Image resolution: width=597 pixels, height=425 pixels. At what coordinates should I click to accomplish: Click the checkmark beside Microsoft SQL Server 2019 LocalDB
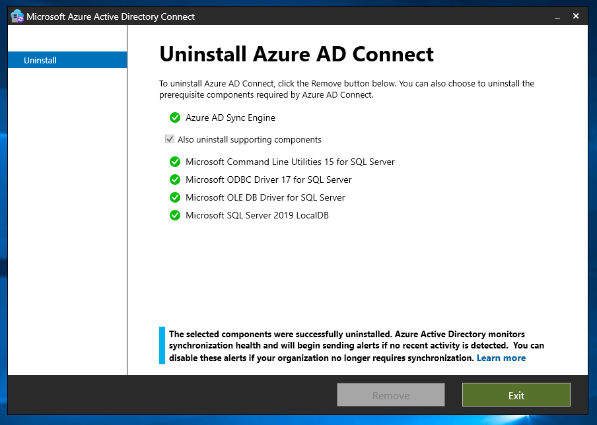pyautogui.click(x=175, y=215)
